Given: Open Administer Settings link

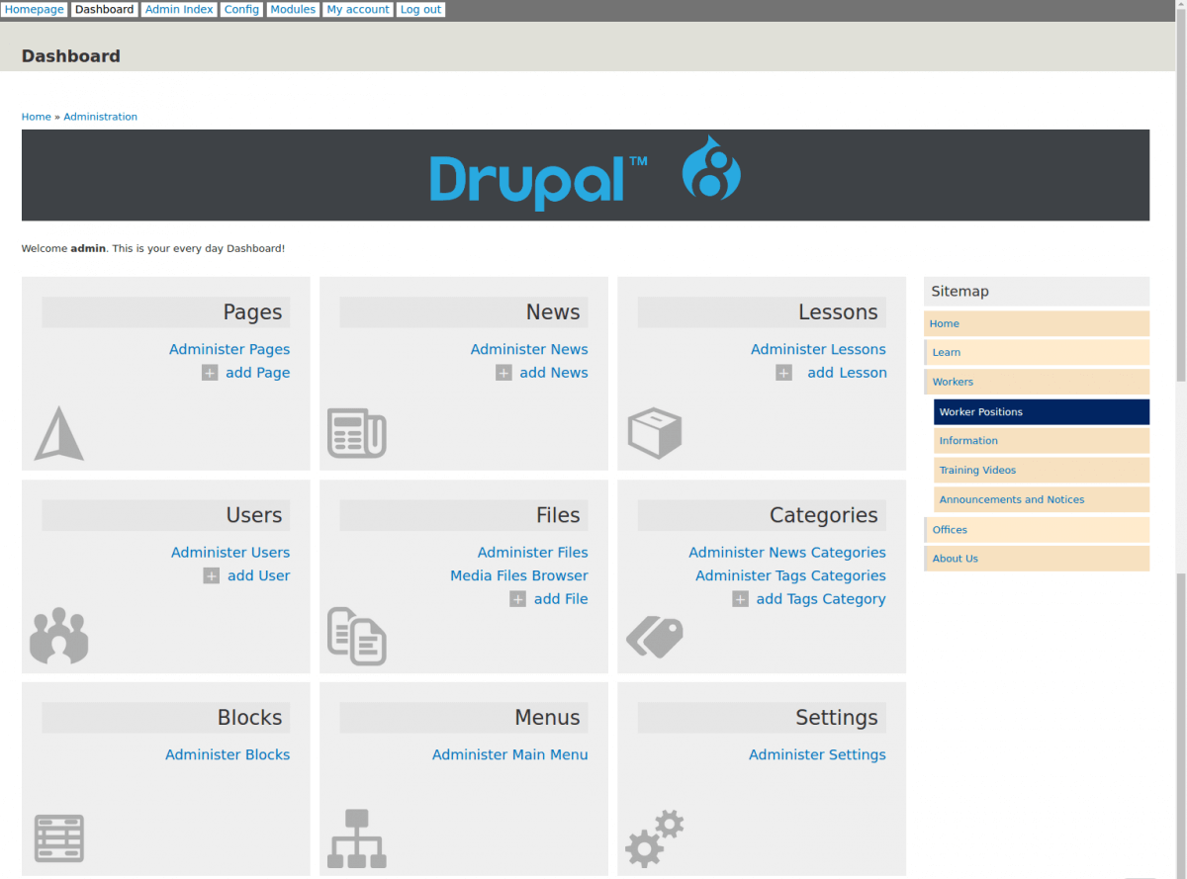Looking at the screenshot, I should coord(817,754).
